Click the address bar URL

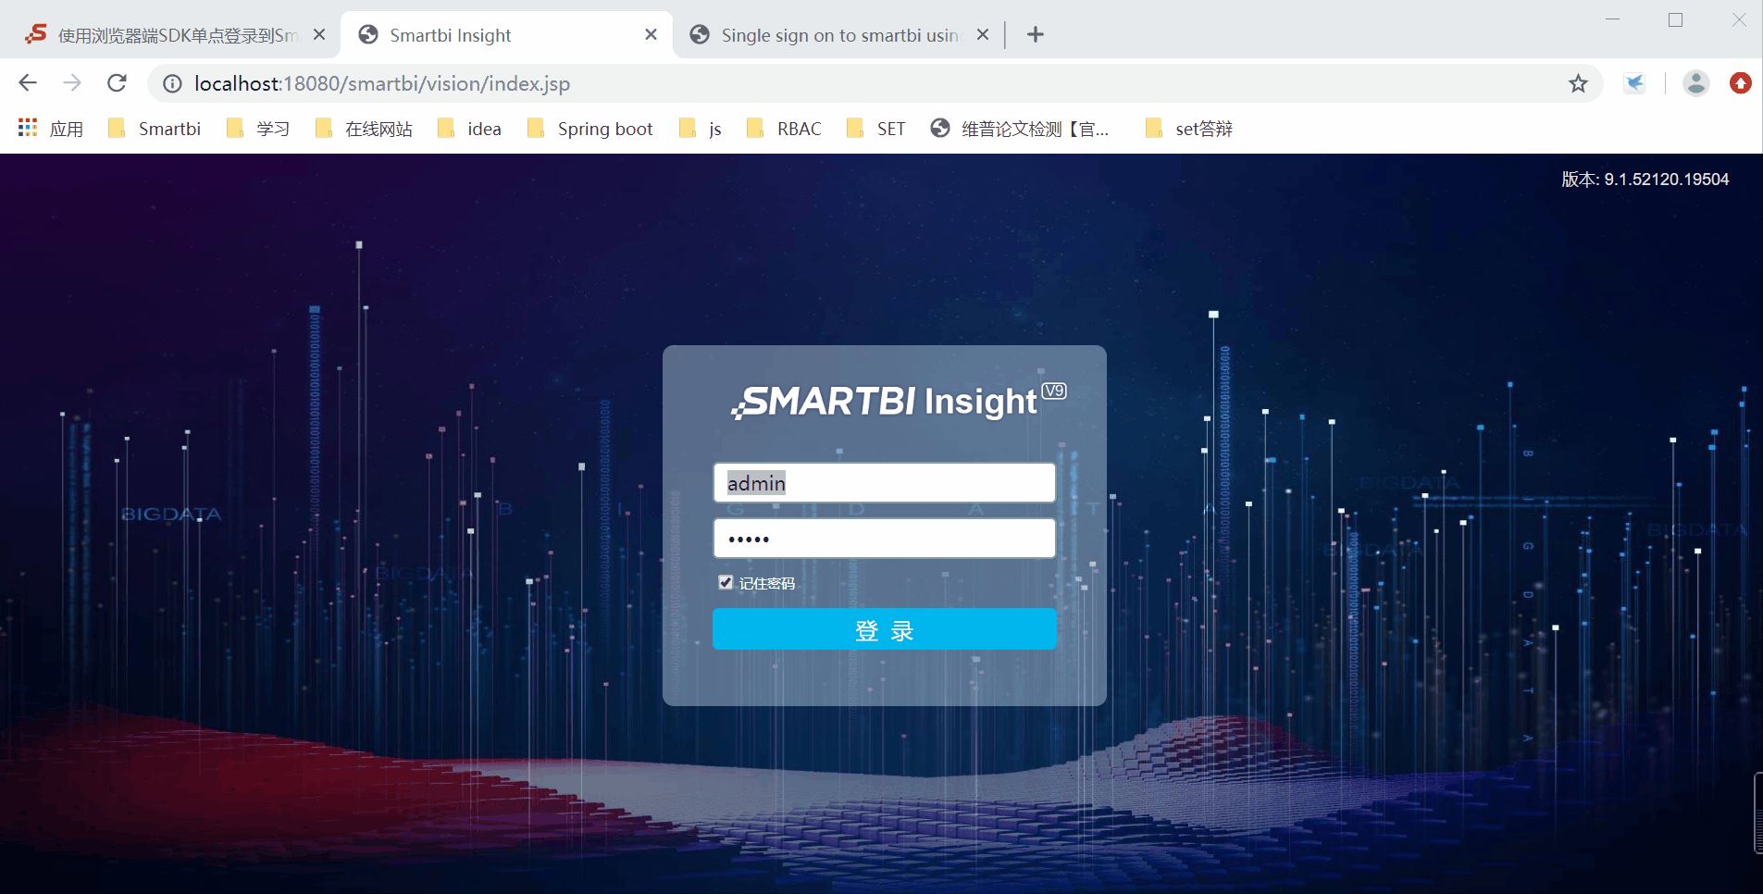(382, 84)
